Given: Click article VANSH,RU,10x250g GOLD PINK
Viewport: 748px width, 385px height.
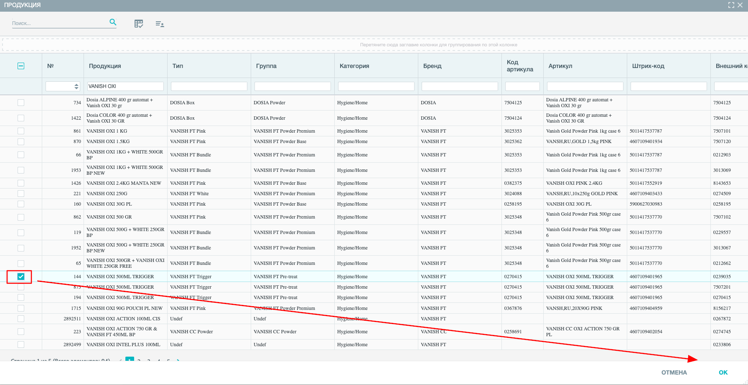Looking at the screenshot, I should click(582, 194).
